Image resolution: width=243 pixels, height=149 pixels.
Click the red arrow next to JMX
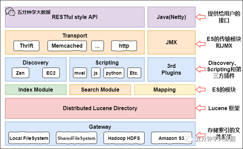click(x=201, y=43)
